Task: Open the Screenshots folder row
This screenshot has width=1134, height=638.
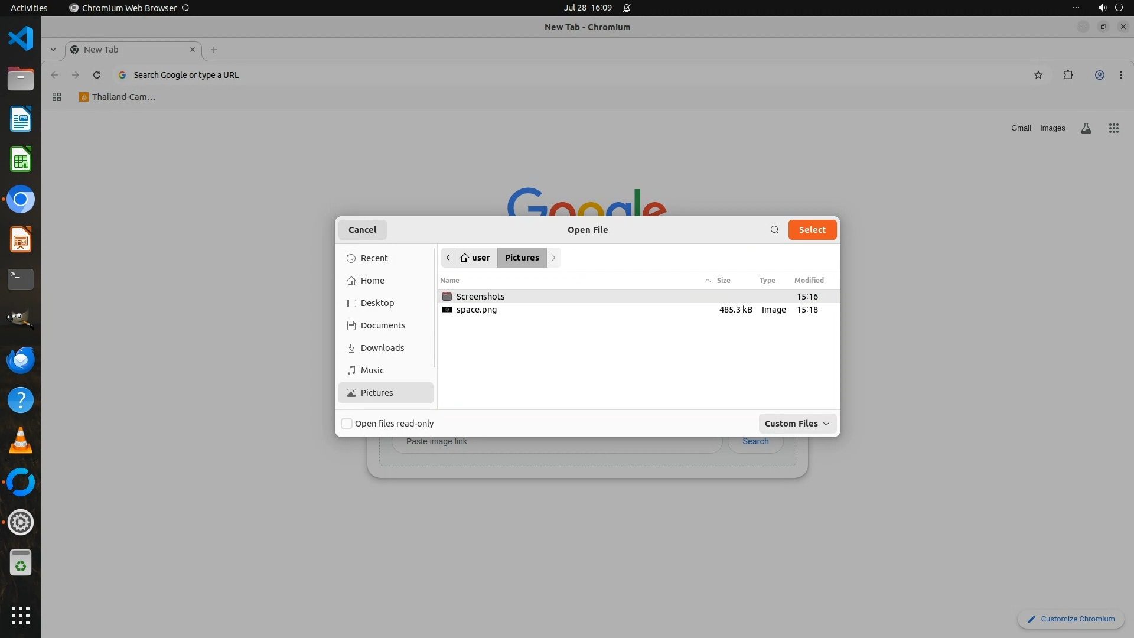Action: (480, 297)
